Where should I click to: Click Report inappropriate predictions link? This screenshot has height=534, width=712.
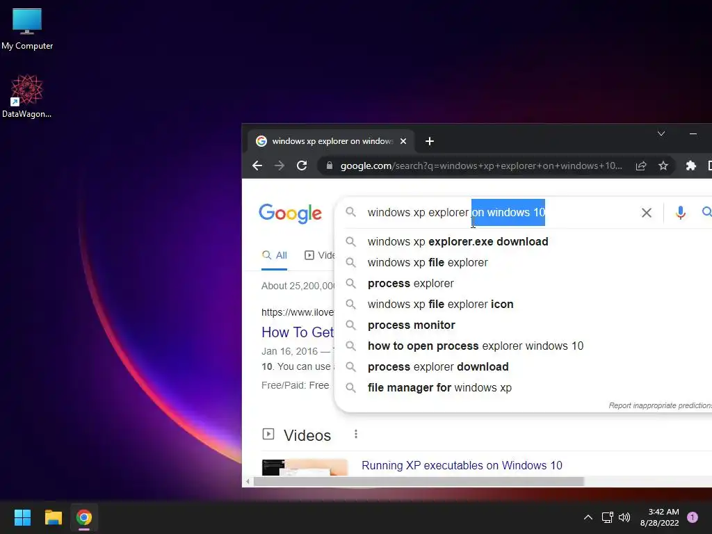coord(661,405)
